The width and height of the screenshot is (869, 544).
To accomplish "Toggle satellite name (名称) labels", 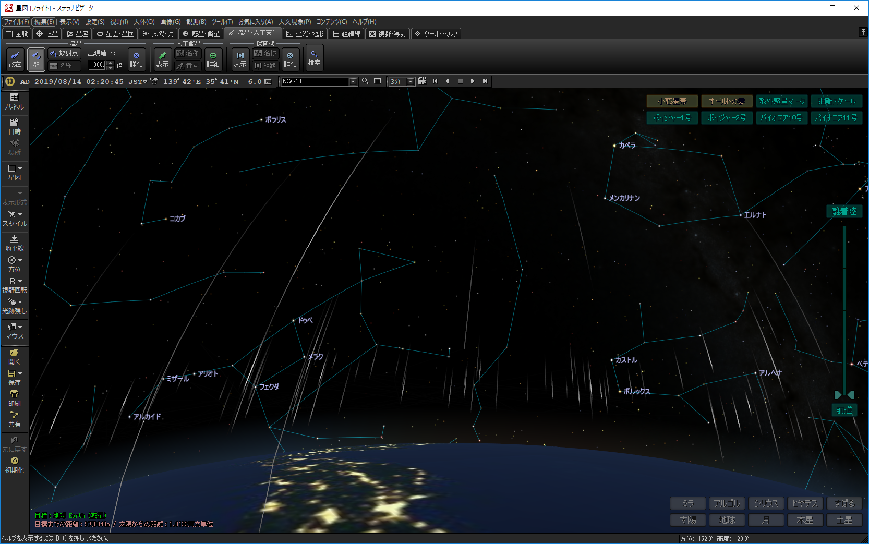I will [188, 53].
